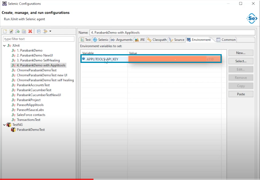Viewport: 260px width, 180px height.
Task: Collapse the TestNG tree node
Action: click(x=5, y=125)
